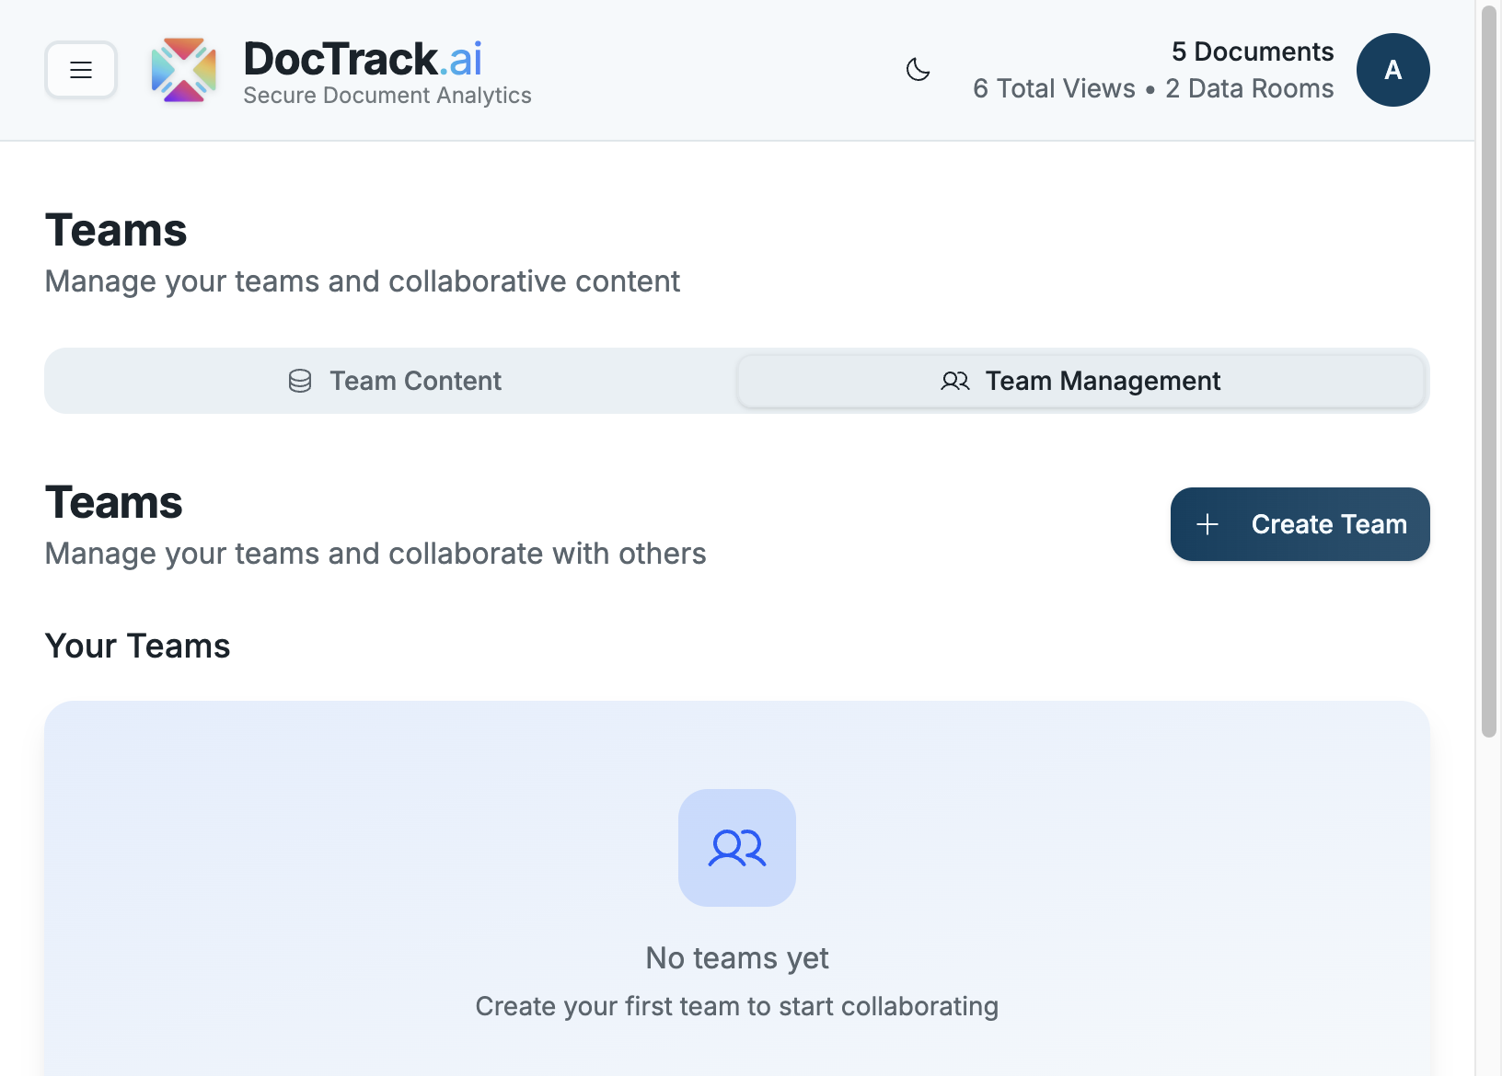Click the users icon on Team Management
The width and height of the screenshot is (1502, 1076).
(955, 381)
